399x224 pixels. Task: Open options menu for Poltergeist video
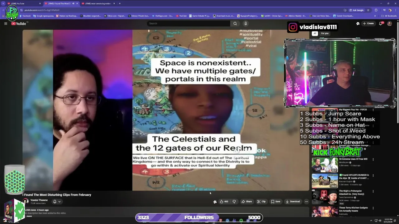(x=373, y=192)
